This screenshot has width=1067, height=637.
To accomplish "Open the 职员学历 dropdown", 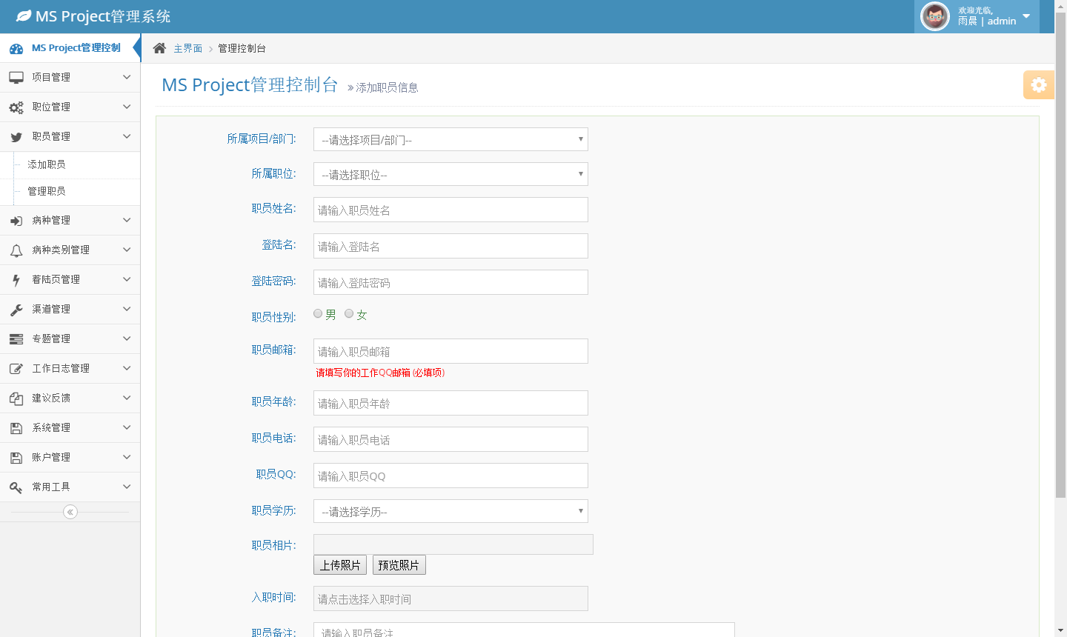I will pos(451,511).
